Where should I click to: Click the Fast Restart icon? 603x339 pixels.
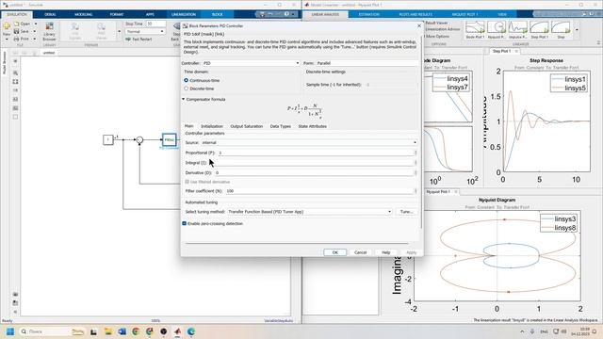[x=128, y=40]
